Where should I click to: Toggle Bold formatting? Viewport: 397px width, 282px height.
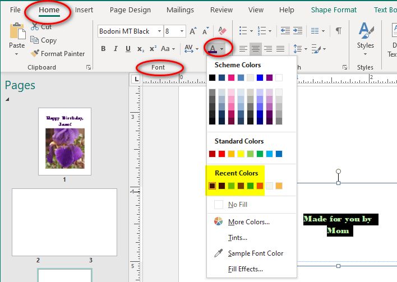103,49
